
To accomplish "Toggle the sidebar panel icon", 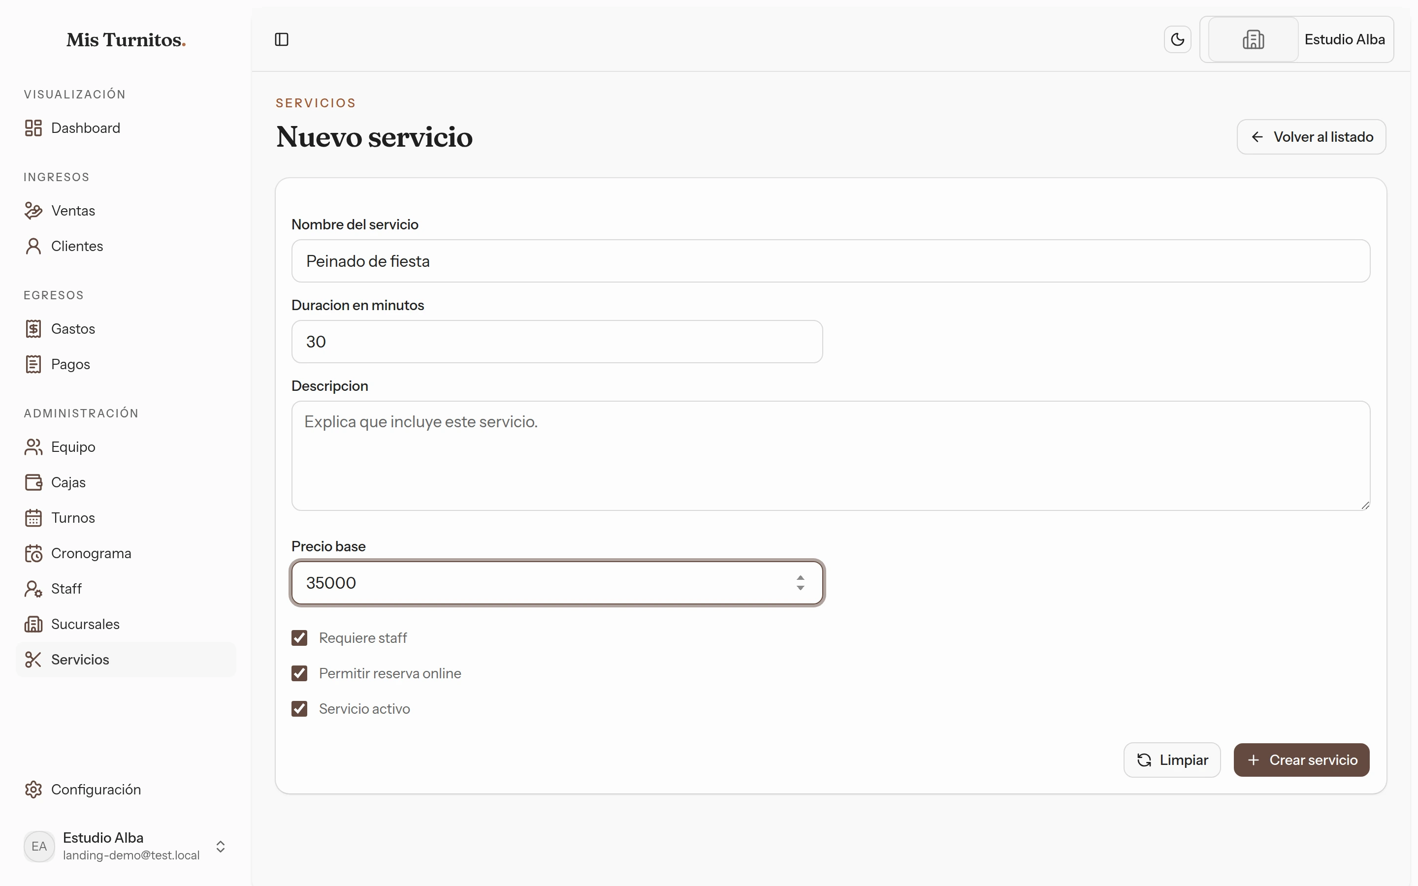I will point(281,39).
